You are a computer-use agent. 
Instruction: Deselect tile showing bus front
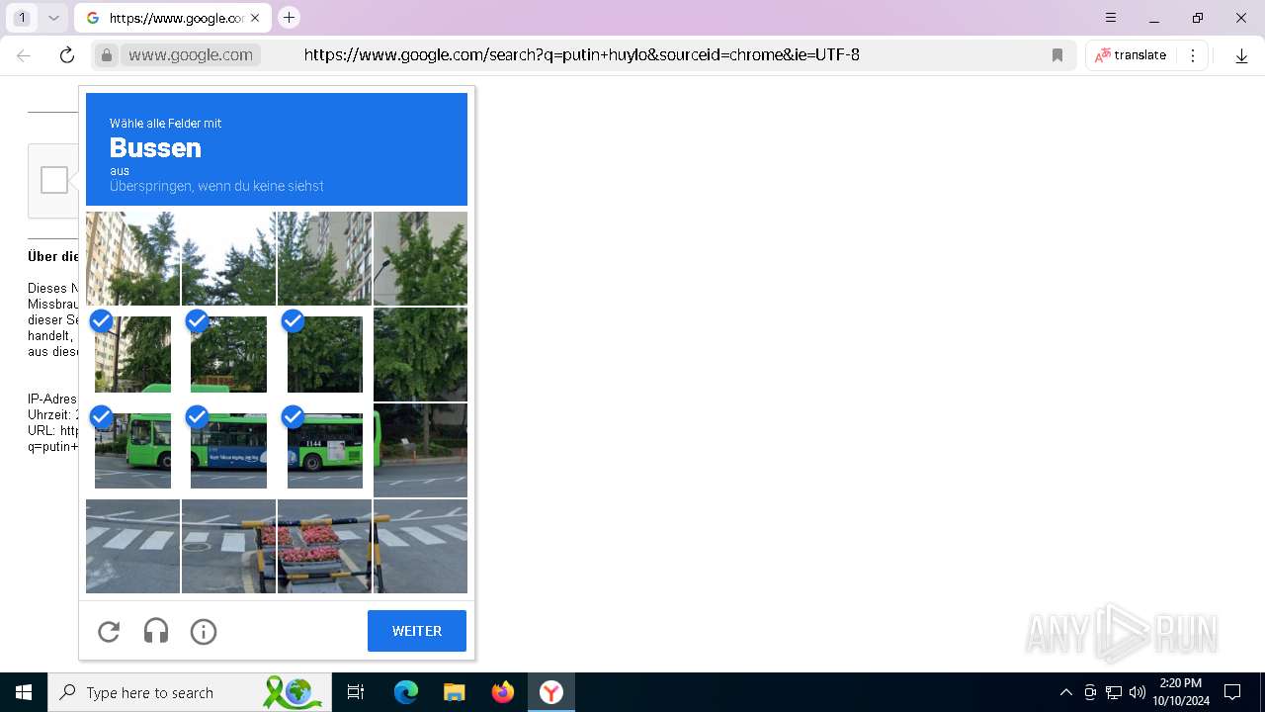132,450
